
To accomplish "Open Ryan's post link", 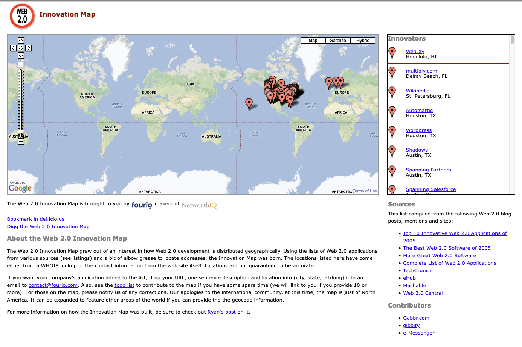I will pos(221,312).
